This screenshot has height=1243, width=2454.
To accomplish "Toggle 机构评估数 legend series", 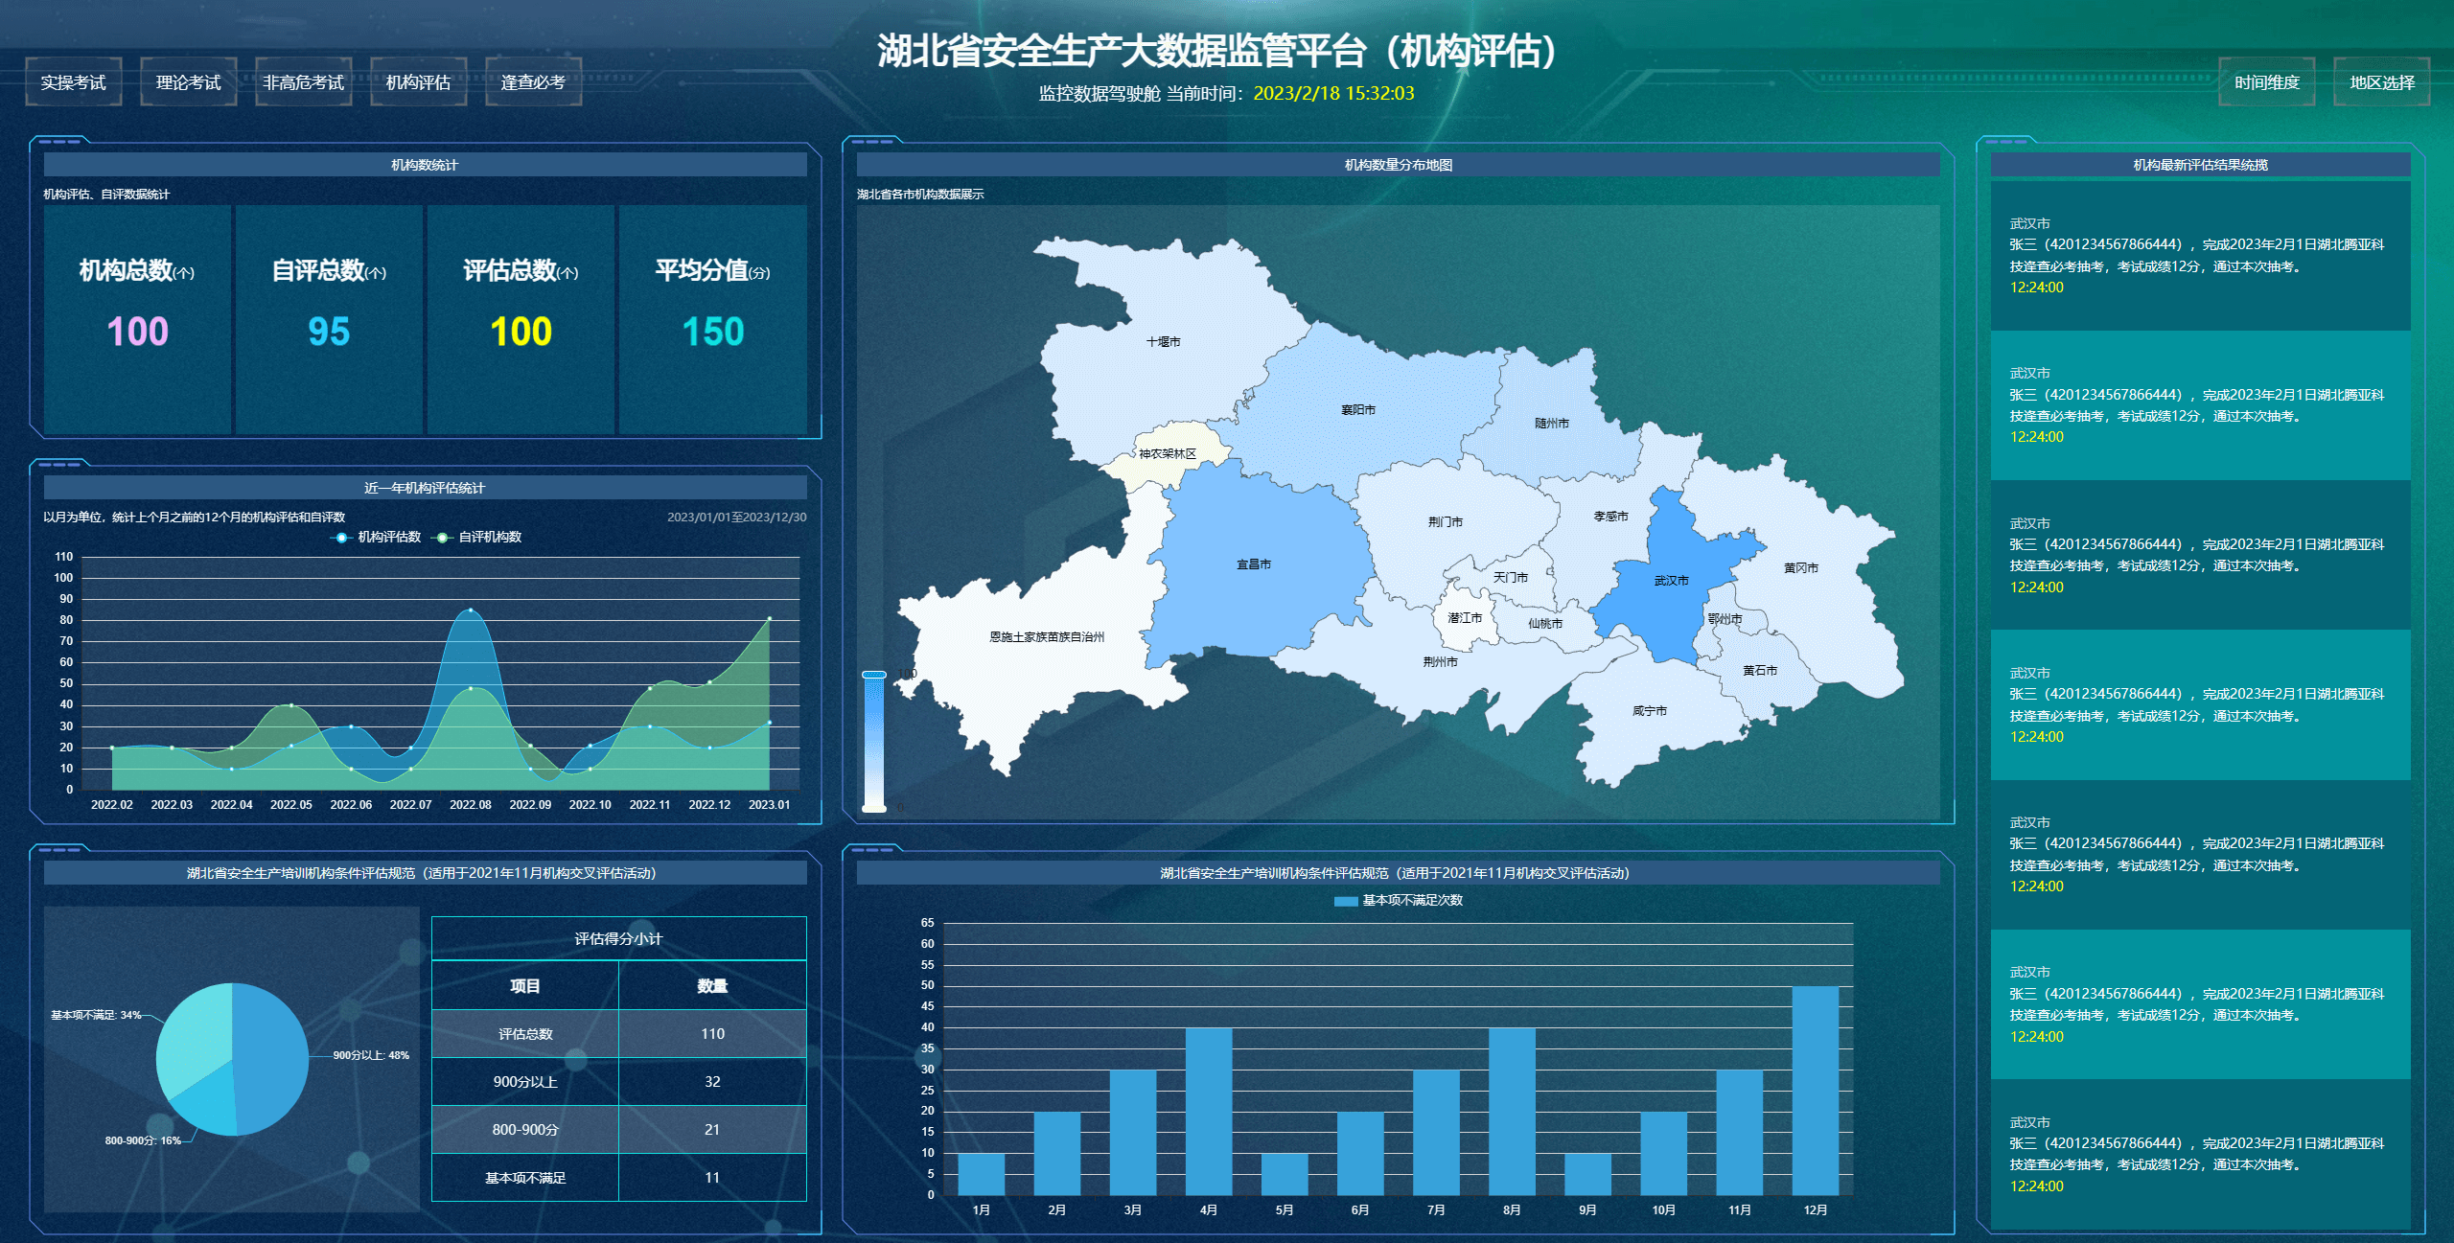I will 377,537.
